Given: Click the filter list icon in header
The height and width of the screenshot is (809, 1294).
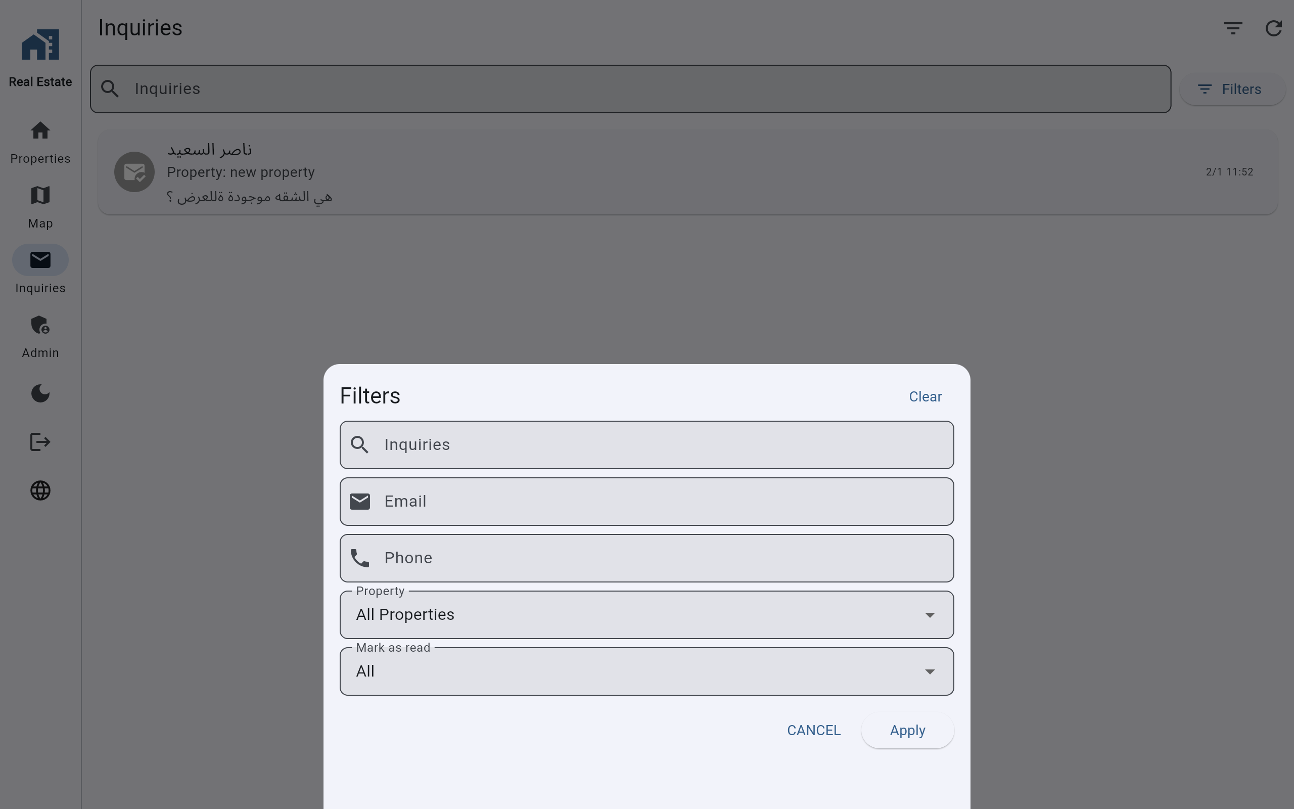Looking at the screenshot, I should click(1232, 28).
